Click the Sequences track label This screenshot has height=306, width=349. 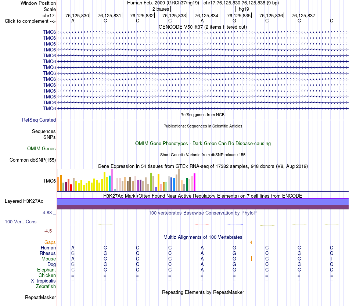[44, 131]
